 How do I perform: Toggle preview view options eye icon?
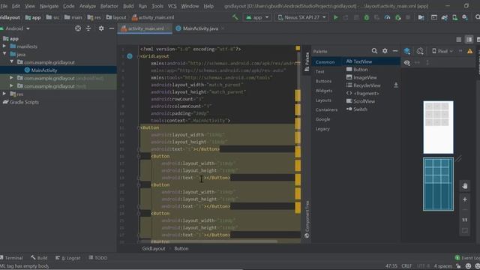[406, 63]
